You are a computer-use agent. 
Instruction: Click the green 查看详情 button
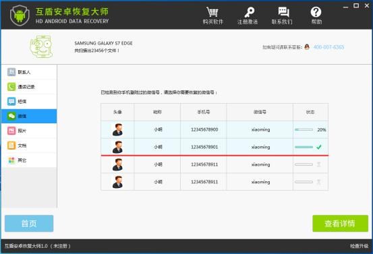click(x=340, y=224)
